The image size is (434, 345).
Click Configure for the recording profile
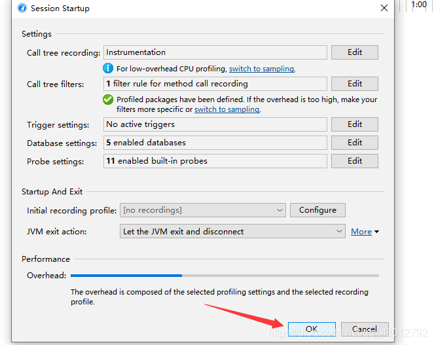pos(317,210)
